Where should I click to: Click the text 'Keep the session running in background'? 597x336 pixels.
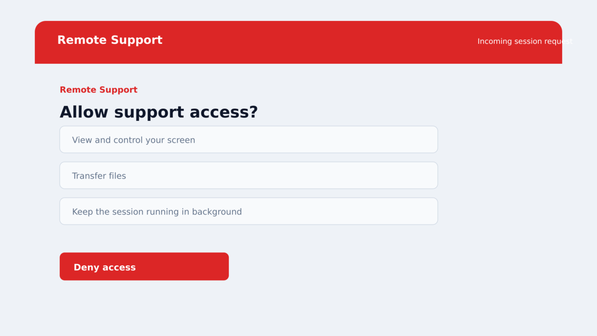click(157, 212)
